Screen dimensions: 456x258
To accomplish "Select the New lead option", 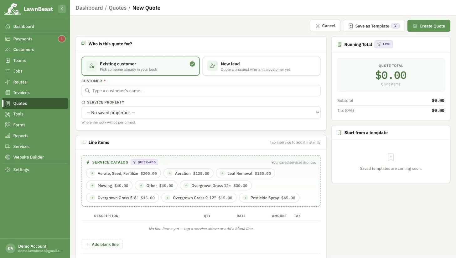I will pos(262,66).
